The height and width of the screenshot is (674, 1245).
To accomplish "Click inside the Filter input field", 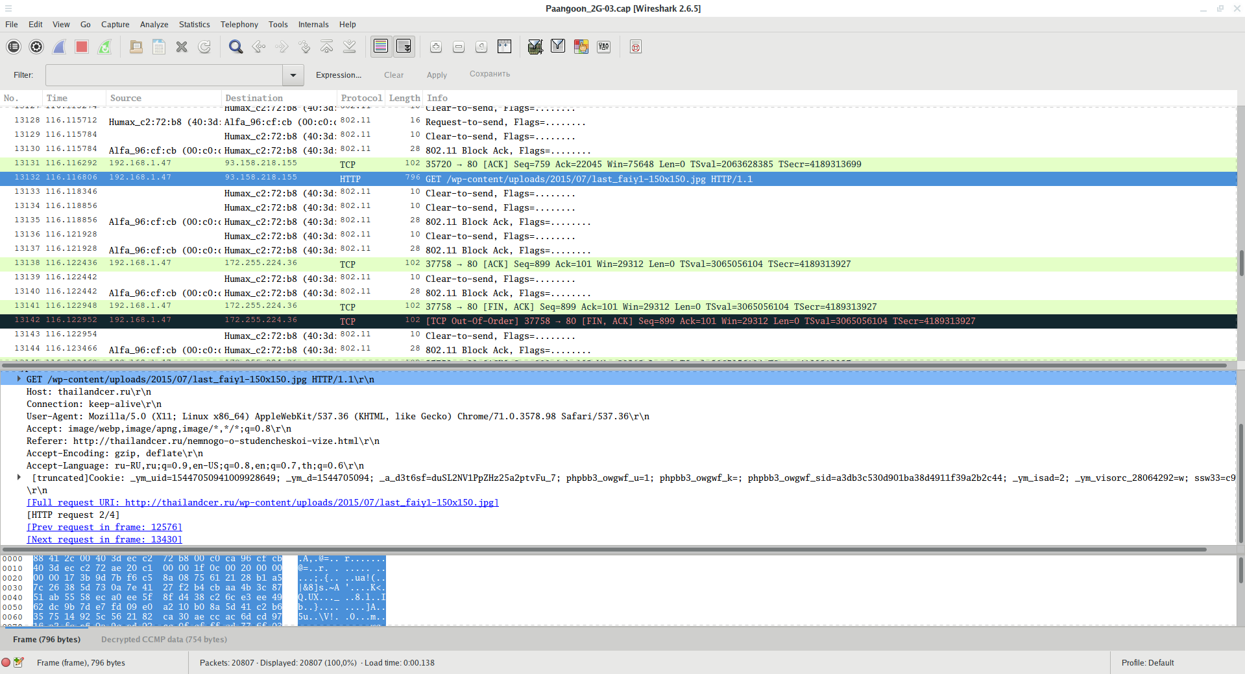I will click(x=163, y=75).
